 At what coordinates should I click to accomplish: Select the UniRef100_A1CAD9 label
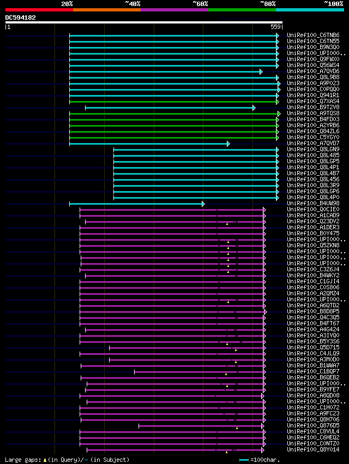coord(313,216)
